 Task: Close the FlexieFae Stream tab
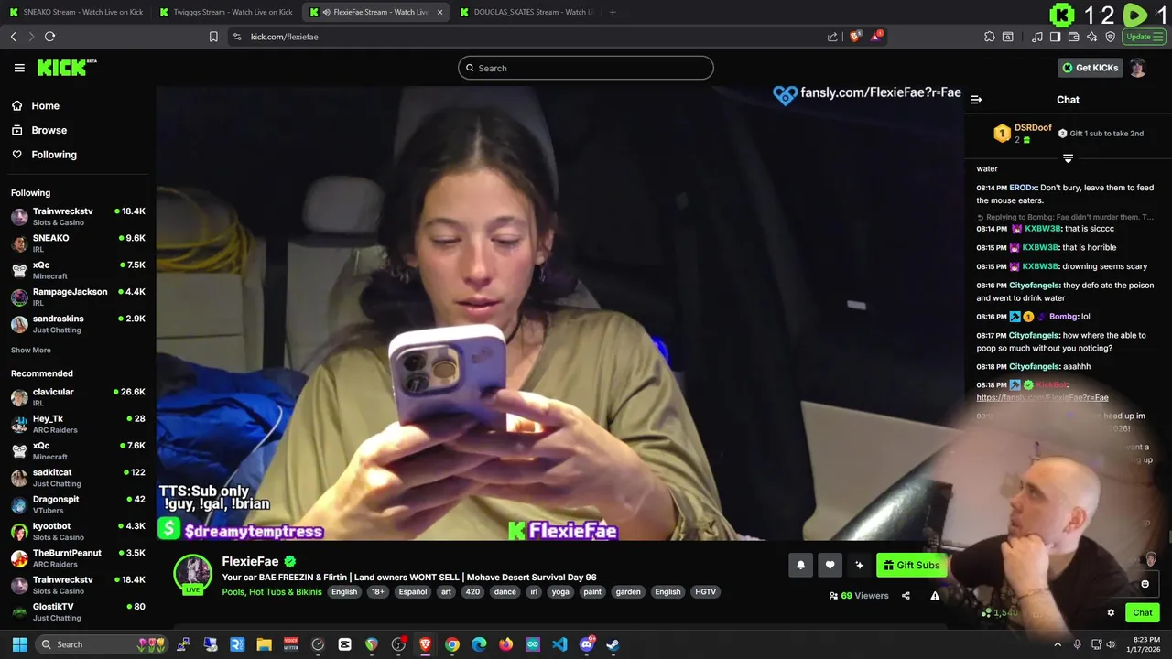coord(439,12)
